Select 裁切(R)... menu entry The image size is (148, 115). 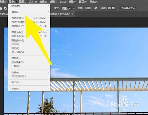(29, 48)
